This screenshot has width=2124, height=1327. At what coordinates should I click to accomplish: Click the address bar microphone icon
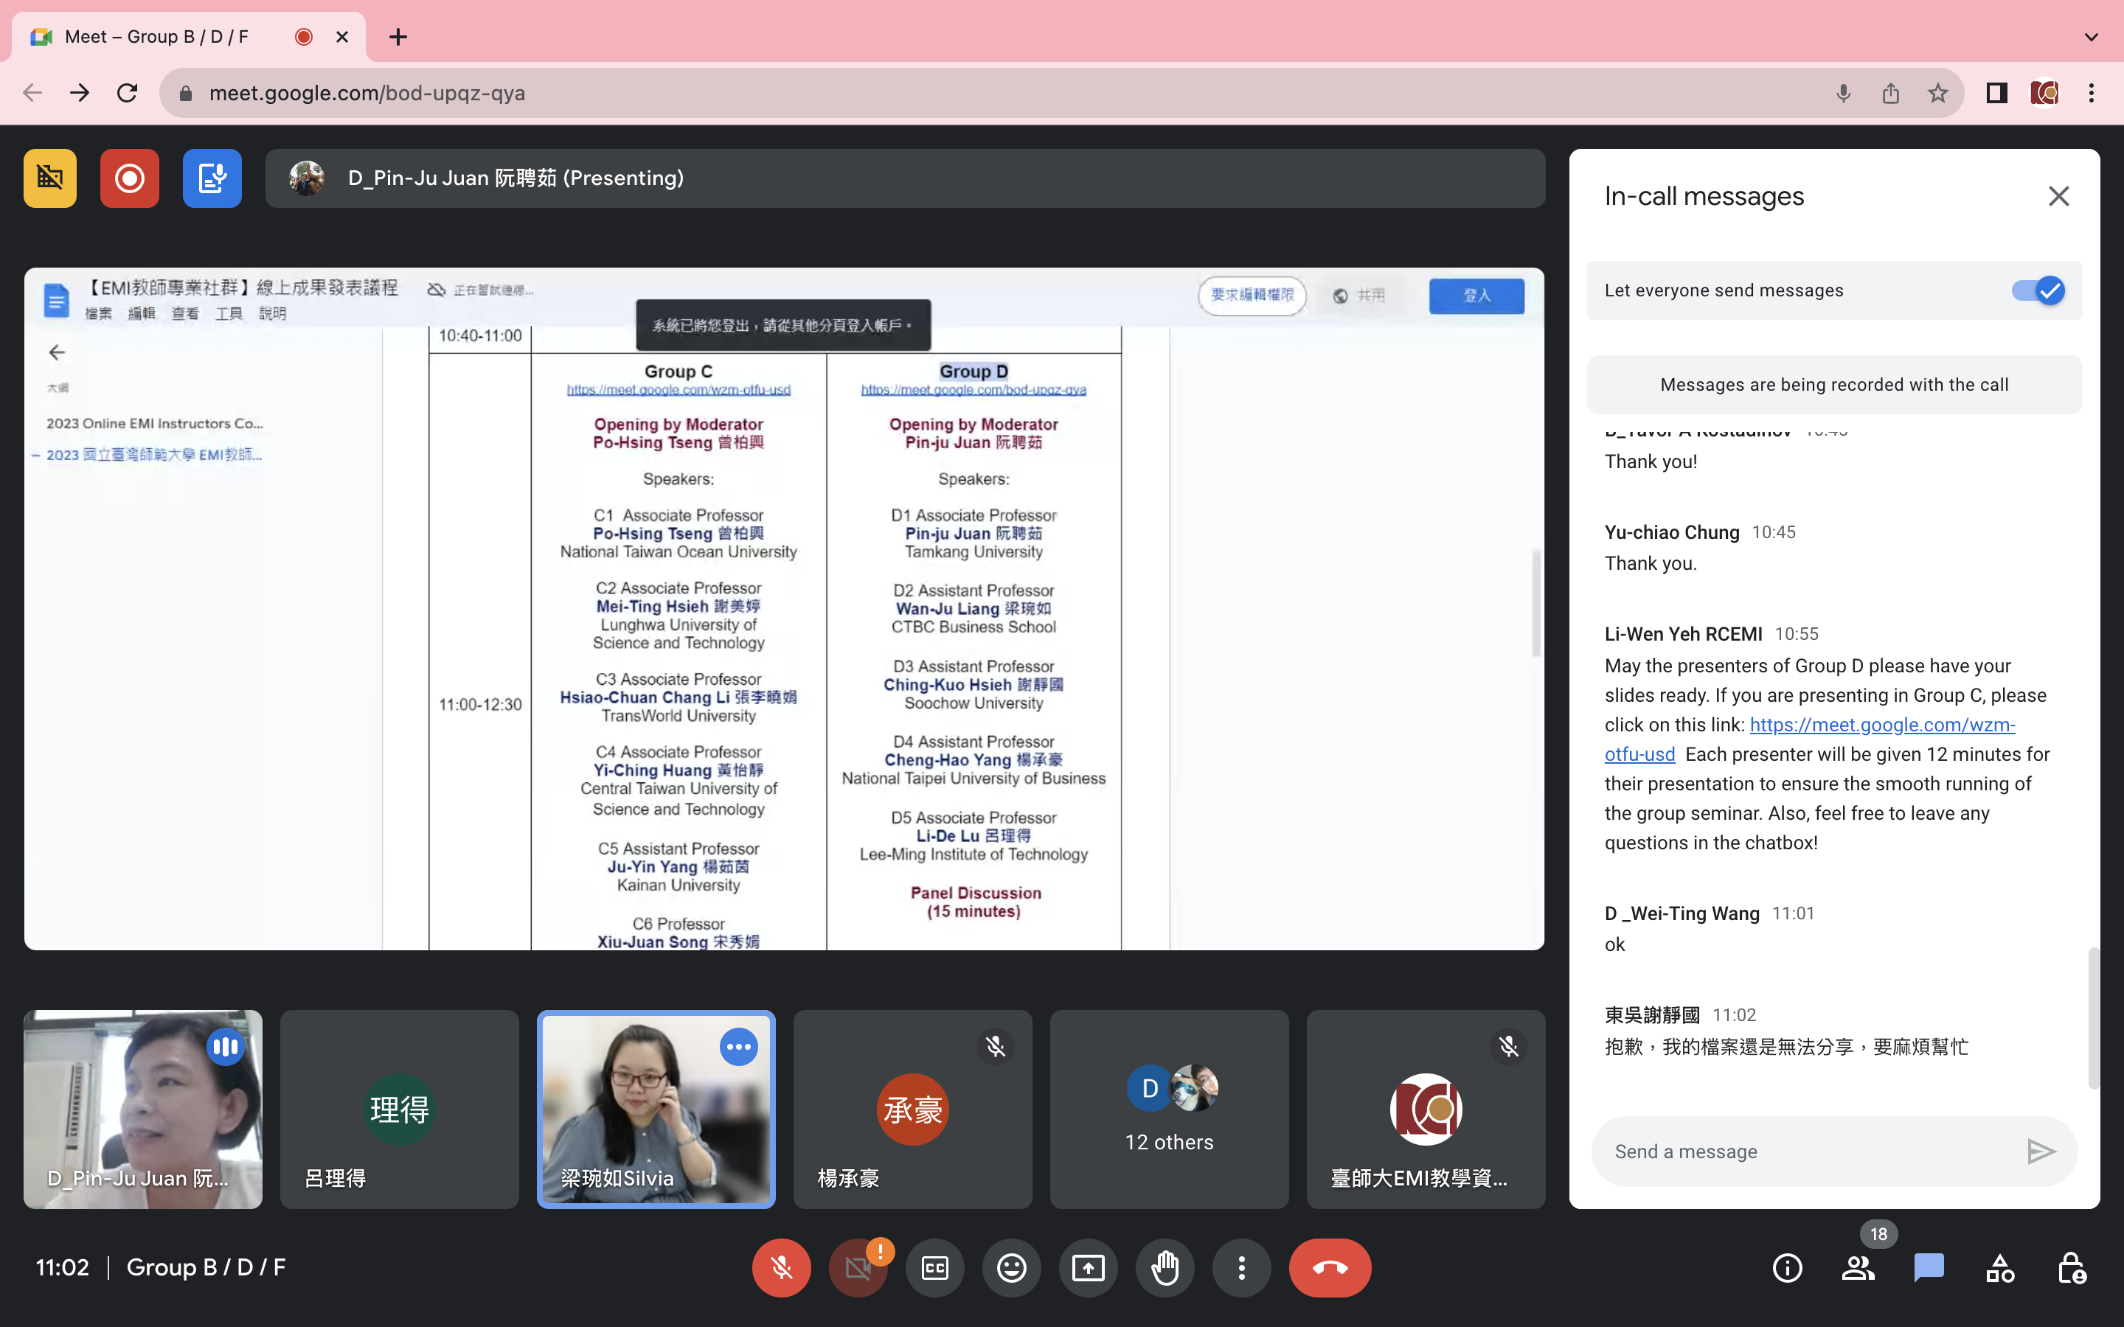[1843, 93]
